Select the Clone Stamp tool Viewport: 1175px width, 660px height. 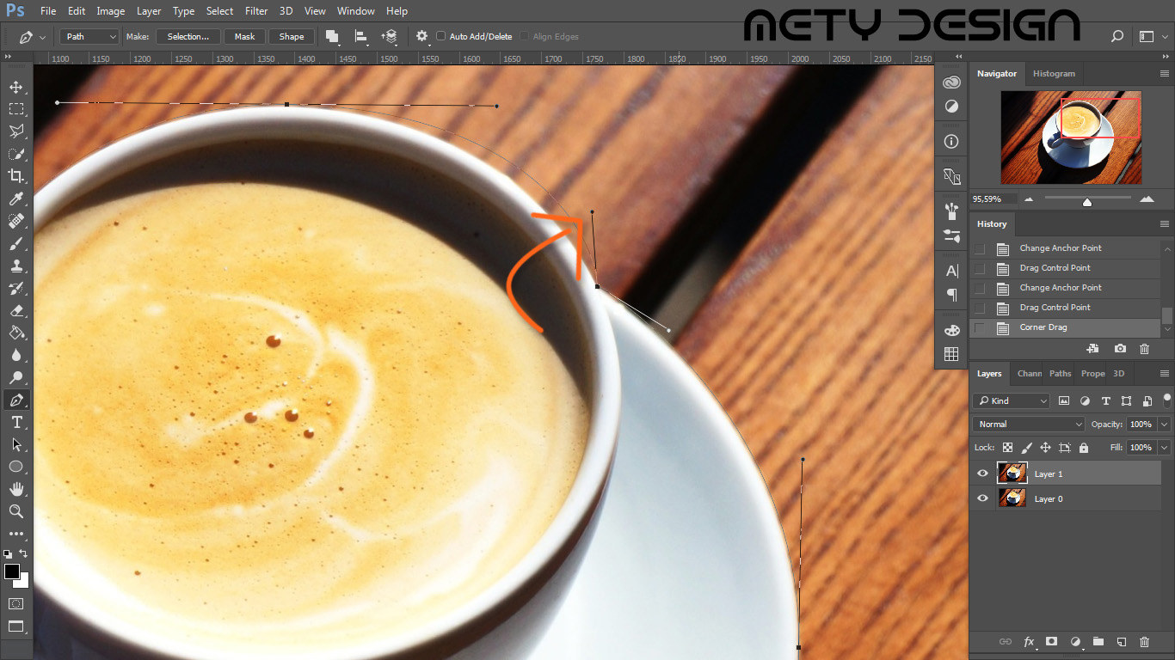15,266
